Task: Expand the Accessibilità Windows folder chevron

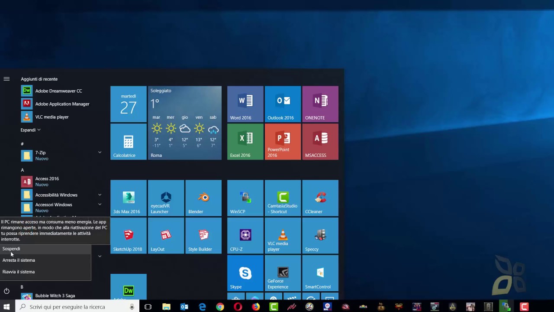Action: click(100, 195)
